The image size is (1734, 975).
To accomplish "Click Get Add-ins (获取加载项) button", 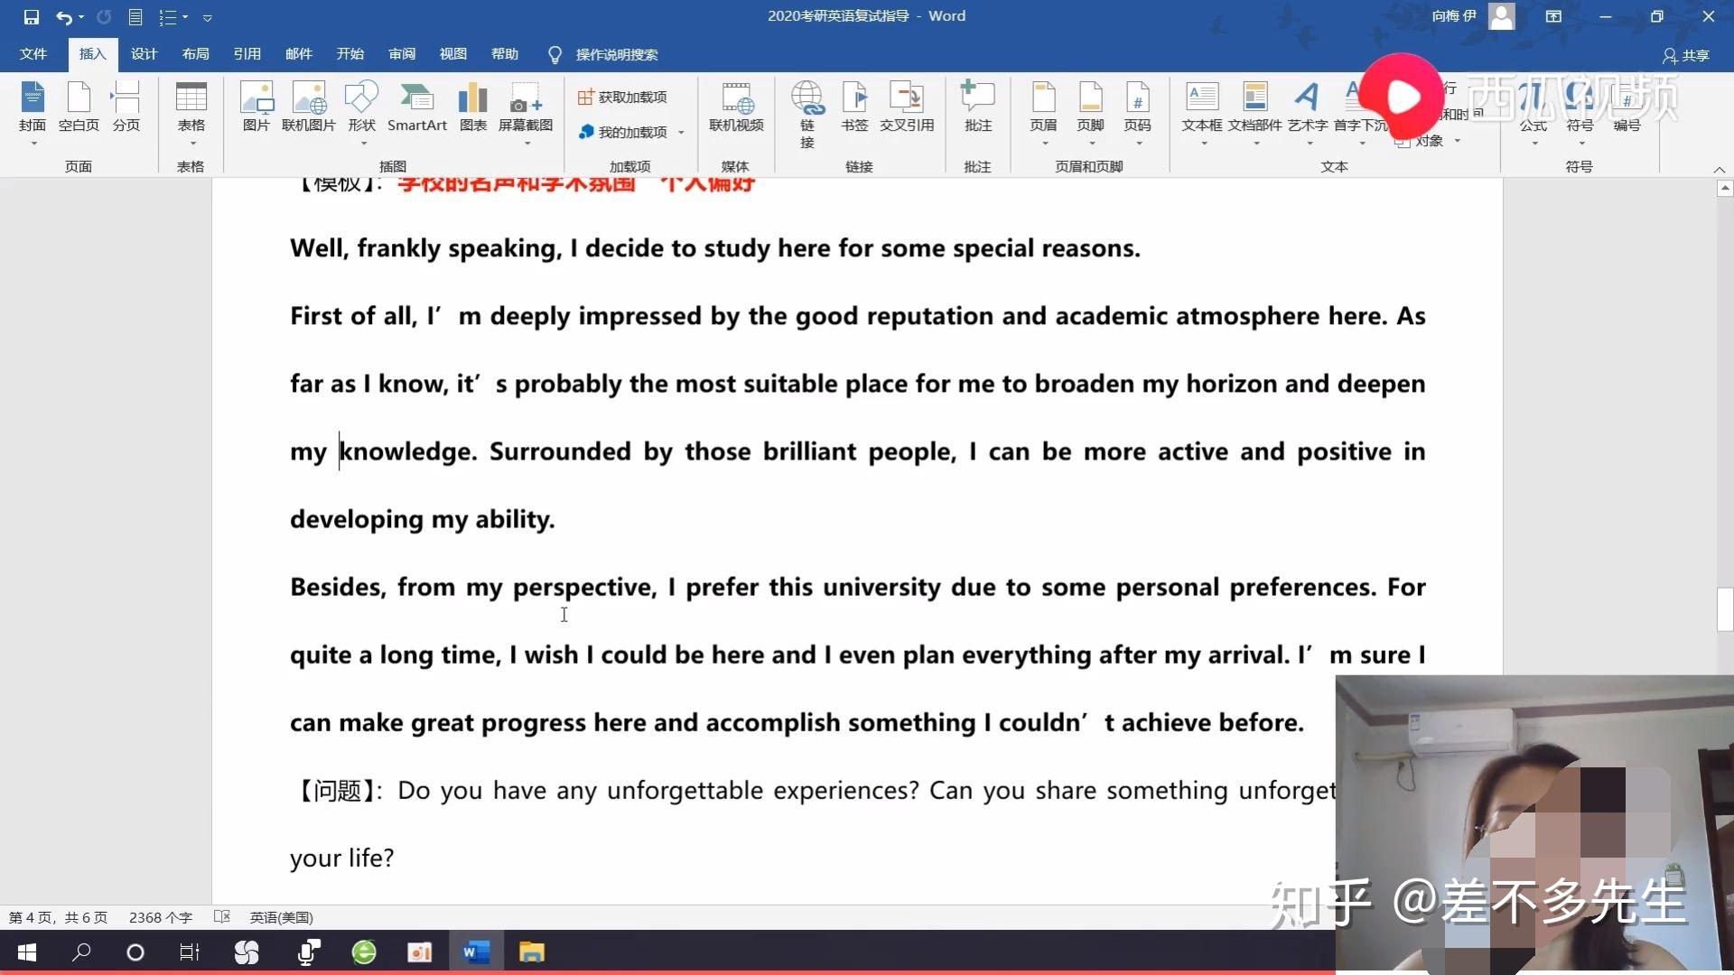I will (622, 97).
